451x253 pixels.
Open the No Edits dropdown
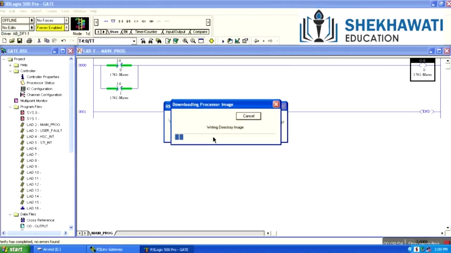[32, 28]
